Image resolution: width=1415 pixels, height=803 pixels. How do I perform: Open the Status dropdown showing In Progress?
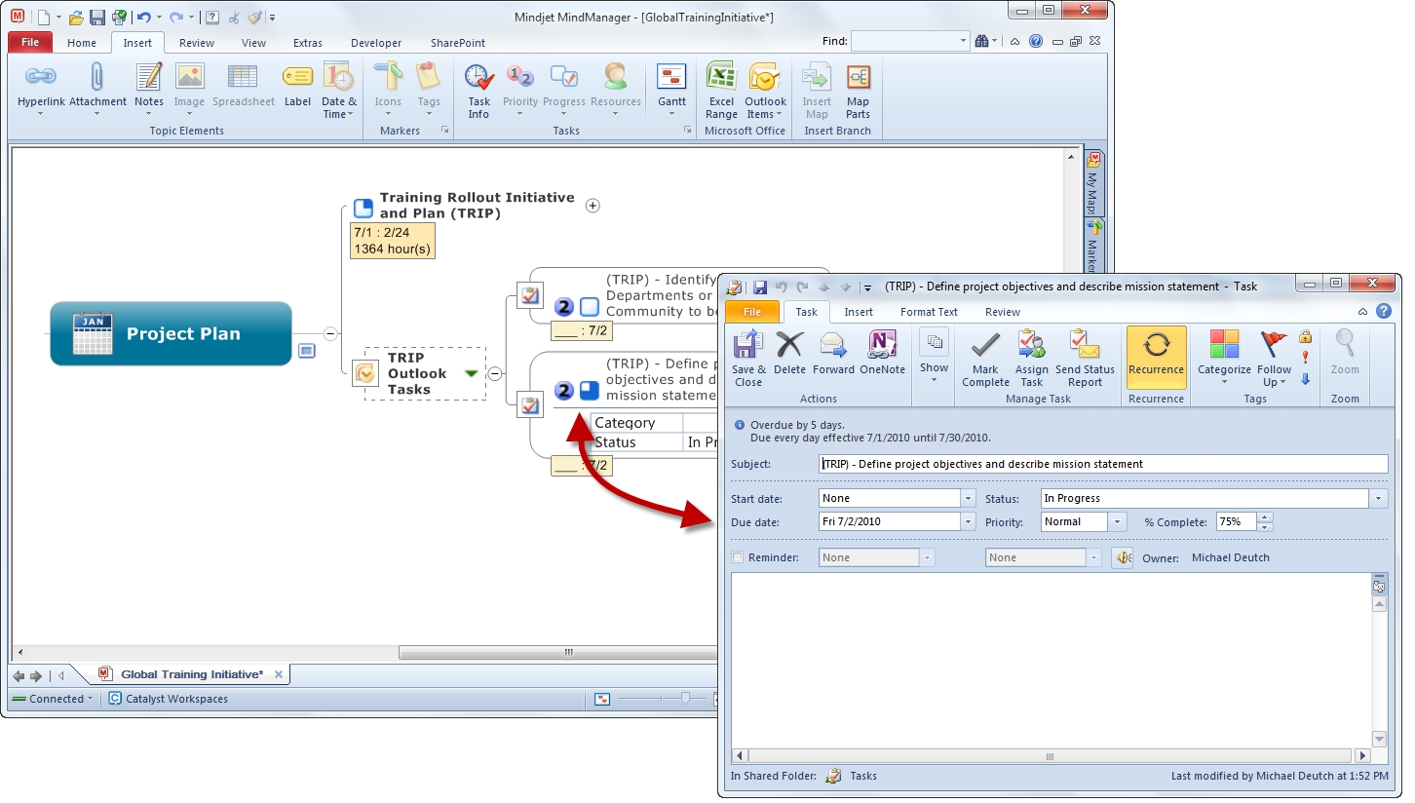coord(1378,498)
